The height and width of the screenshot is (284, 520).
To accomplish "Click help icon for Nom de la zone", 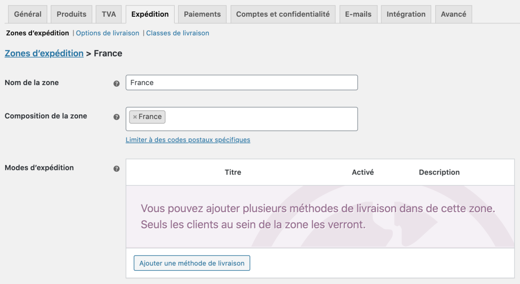I will [116, 84].
